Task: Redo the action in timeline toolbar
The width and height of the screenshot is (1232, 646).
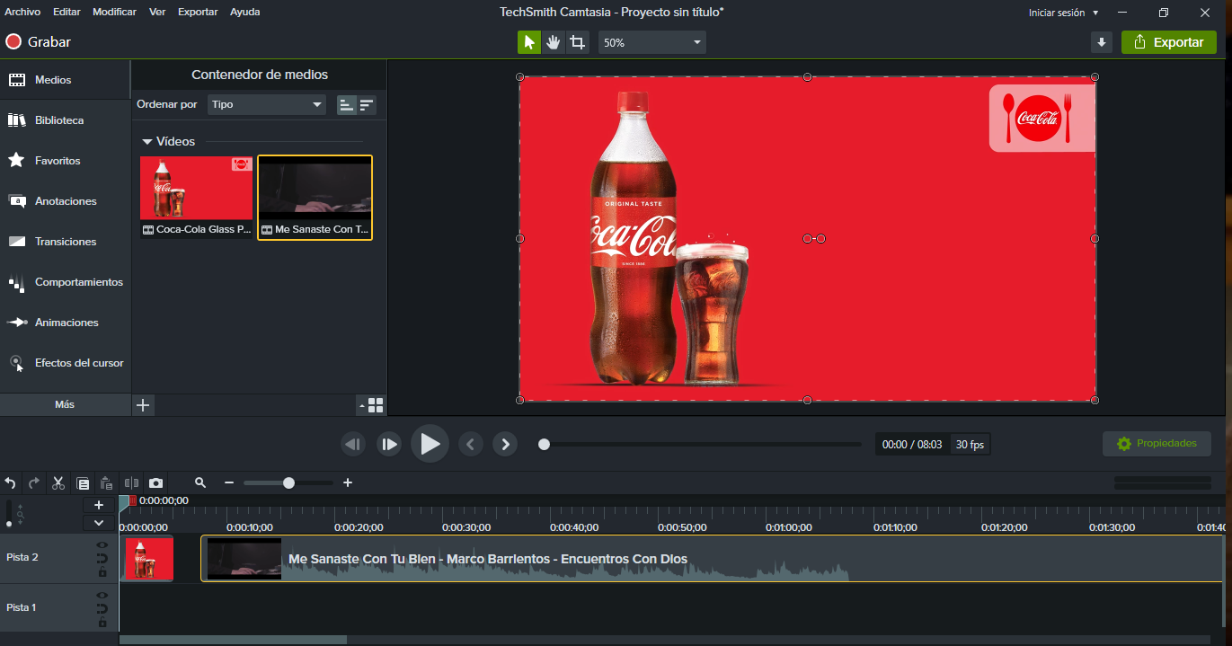Action: pos(34,483)
